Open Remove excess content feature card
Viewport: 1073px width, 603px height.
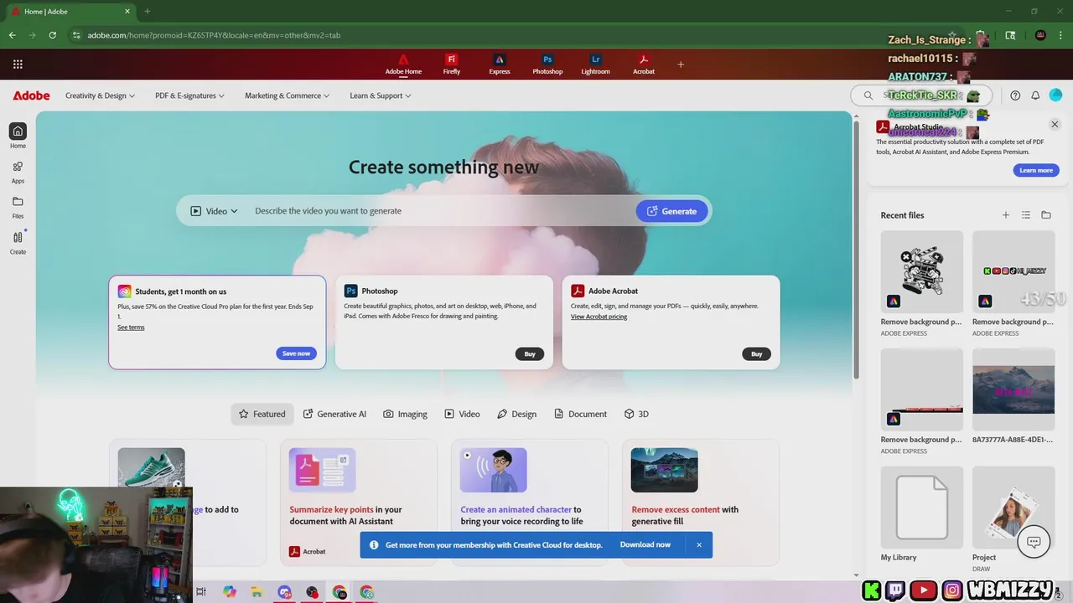coord(700,502)
